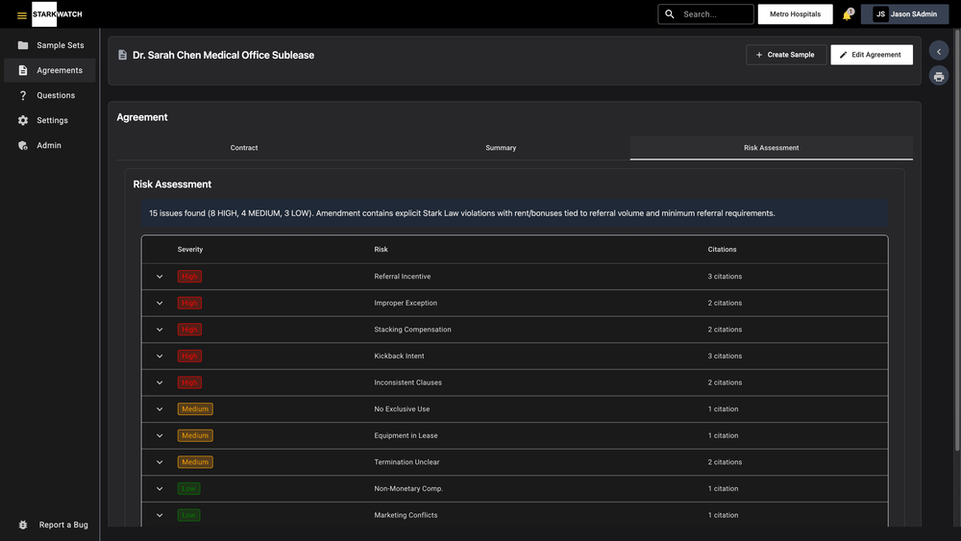The image size is (961, 541).
Task: Click the Report a Bug icon
Action: (23, 525)
